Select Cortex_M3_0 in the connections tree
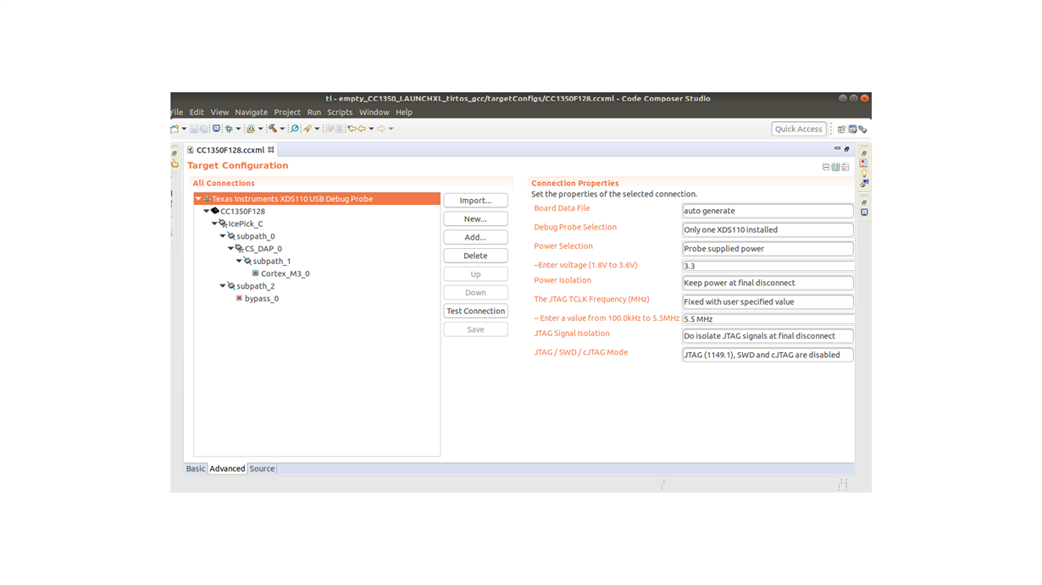Screen dimensions: 1042x585 [x=285, y=273]
